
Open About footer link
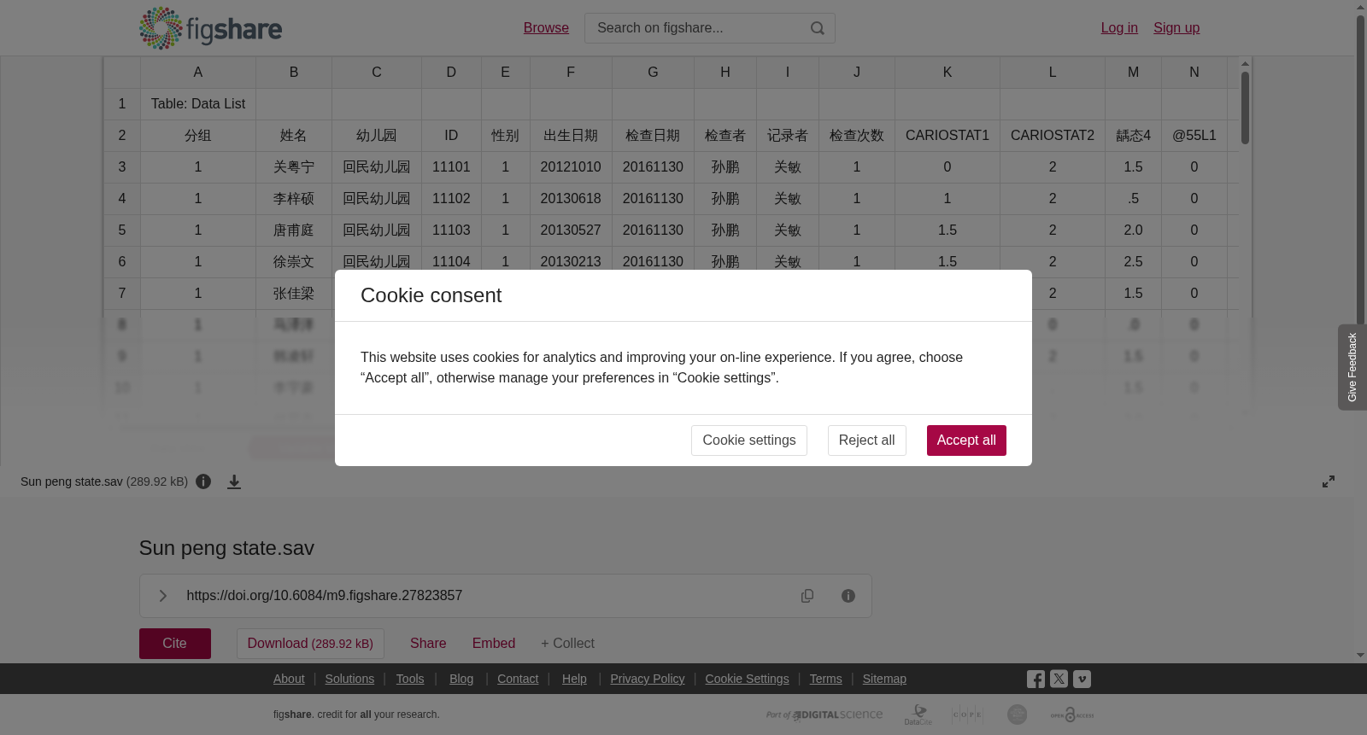coord(289,679)
